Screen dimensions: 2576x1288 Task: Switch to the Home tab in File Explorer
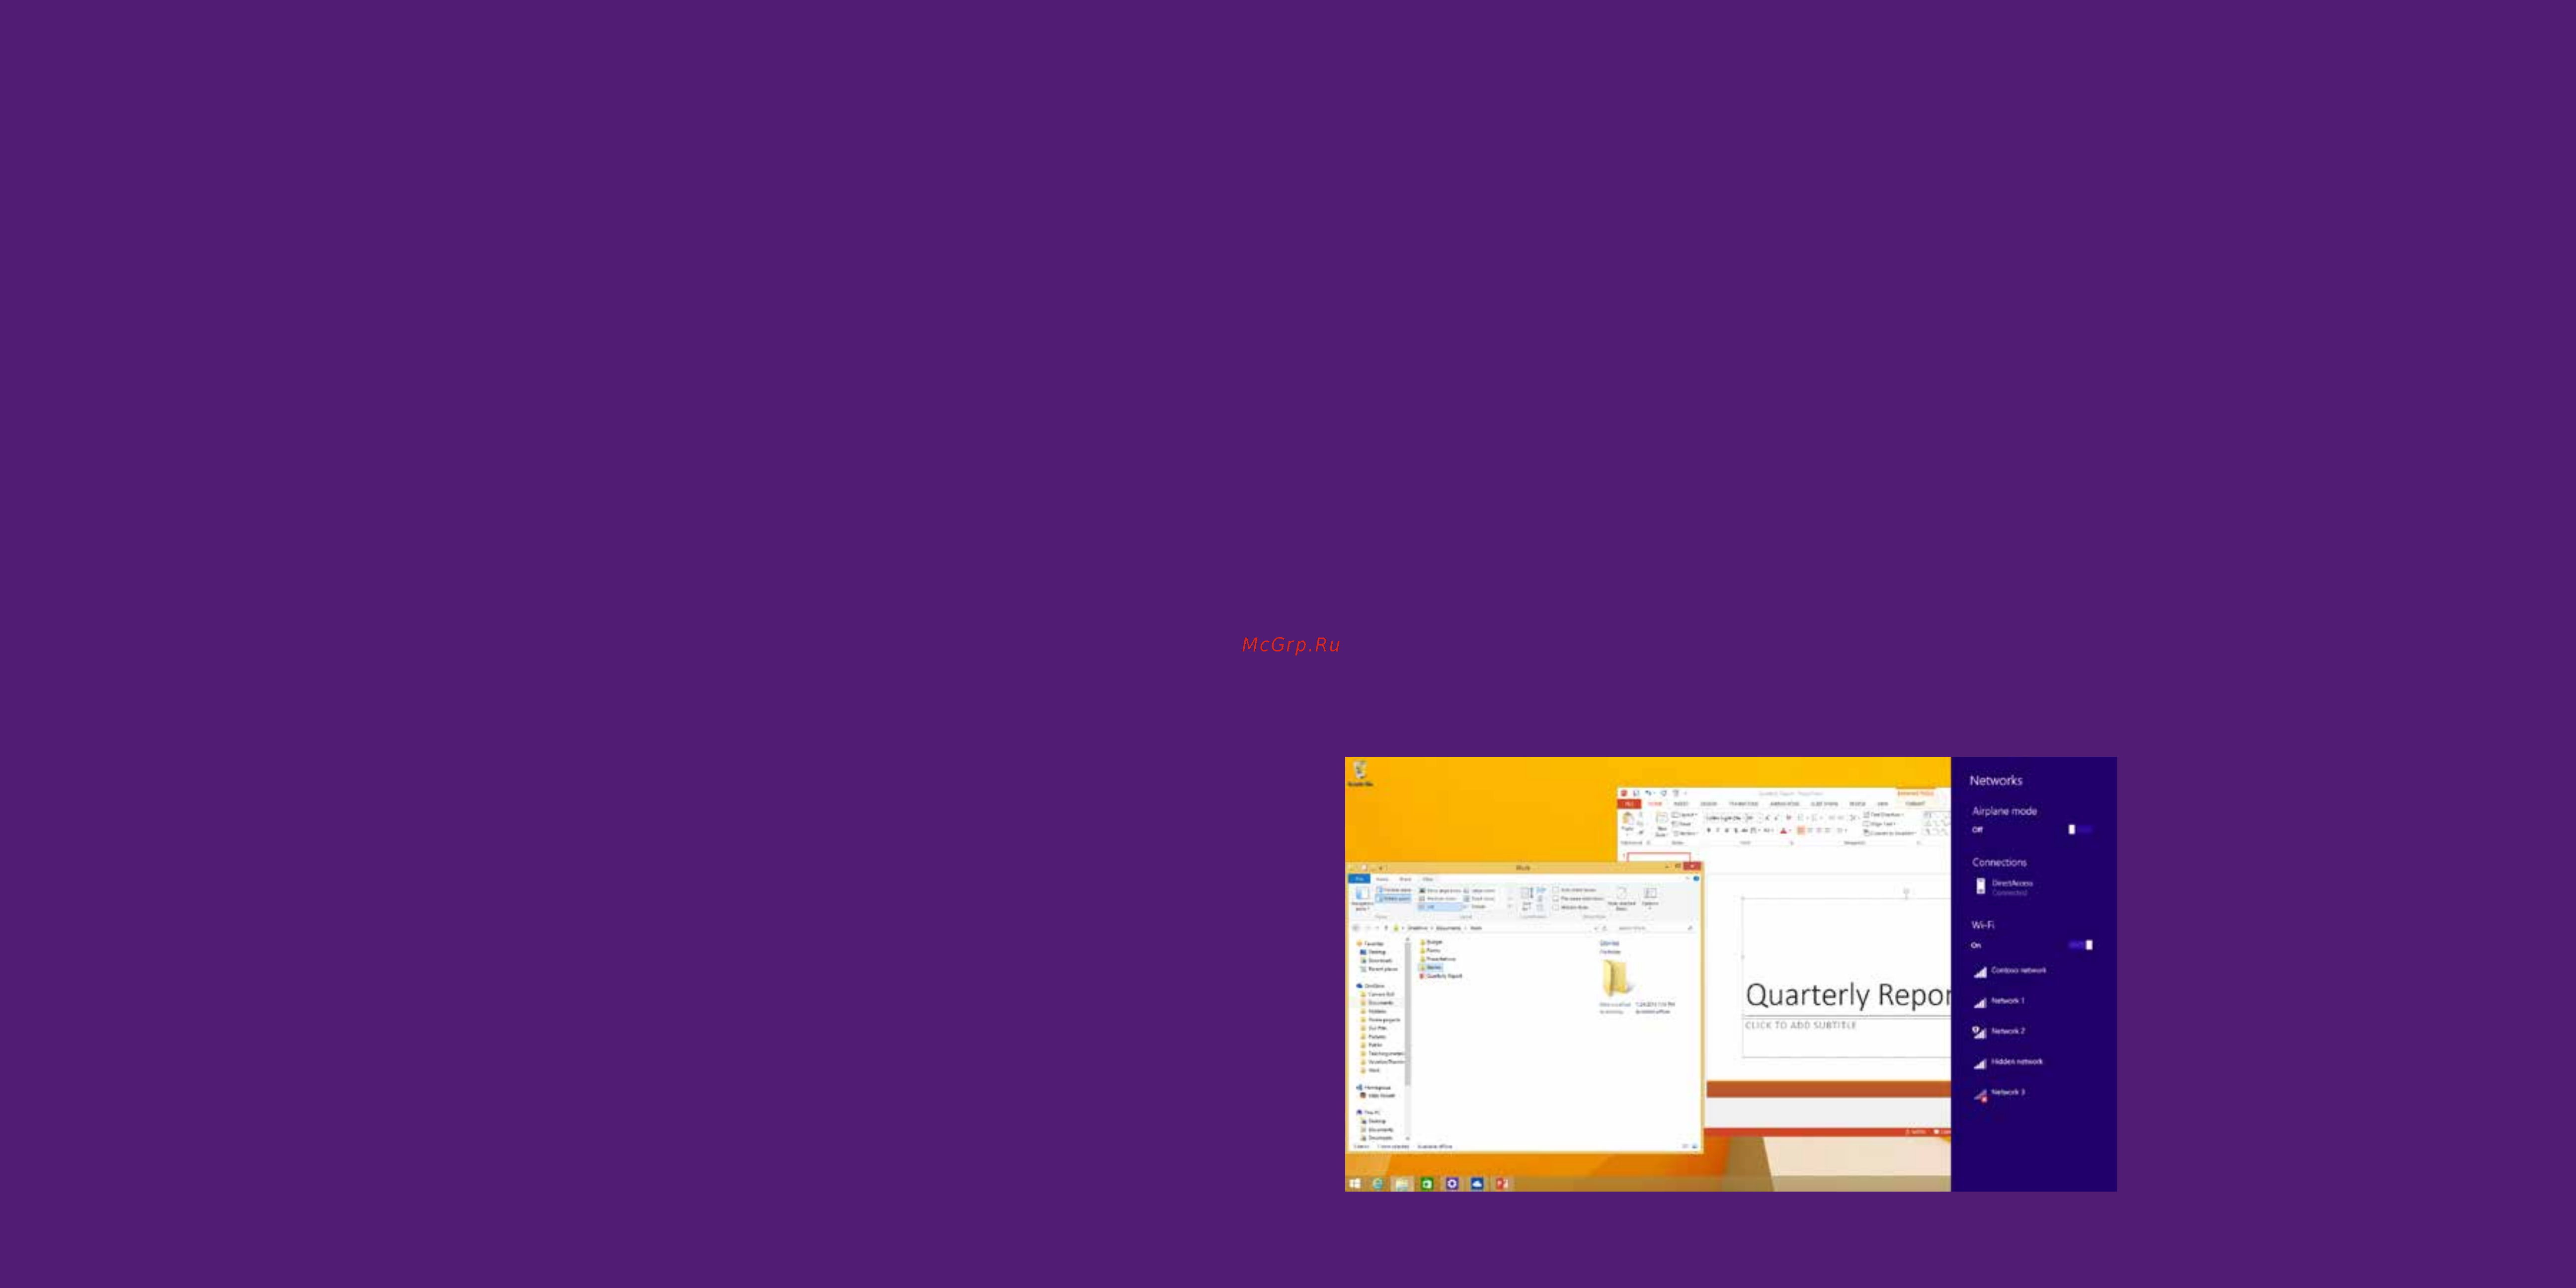point(1382,879)
